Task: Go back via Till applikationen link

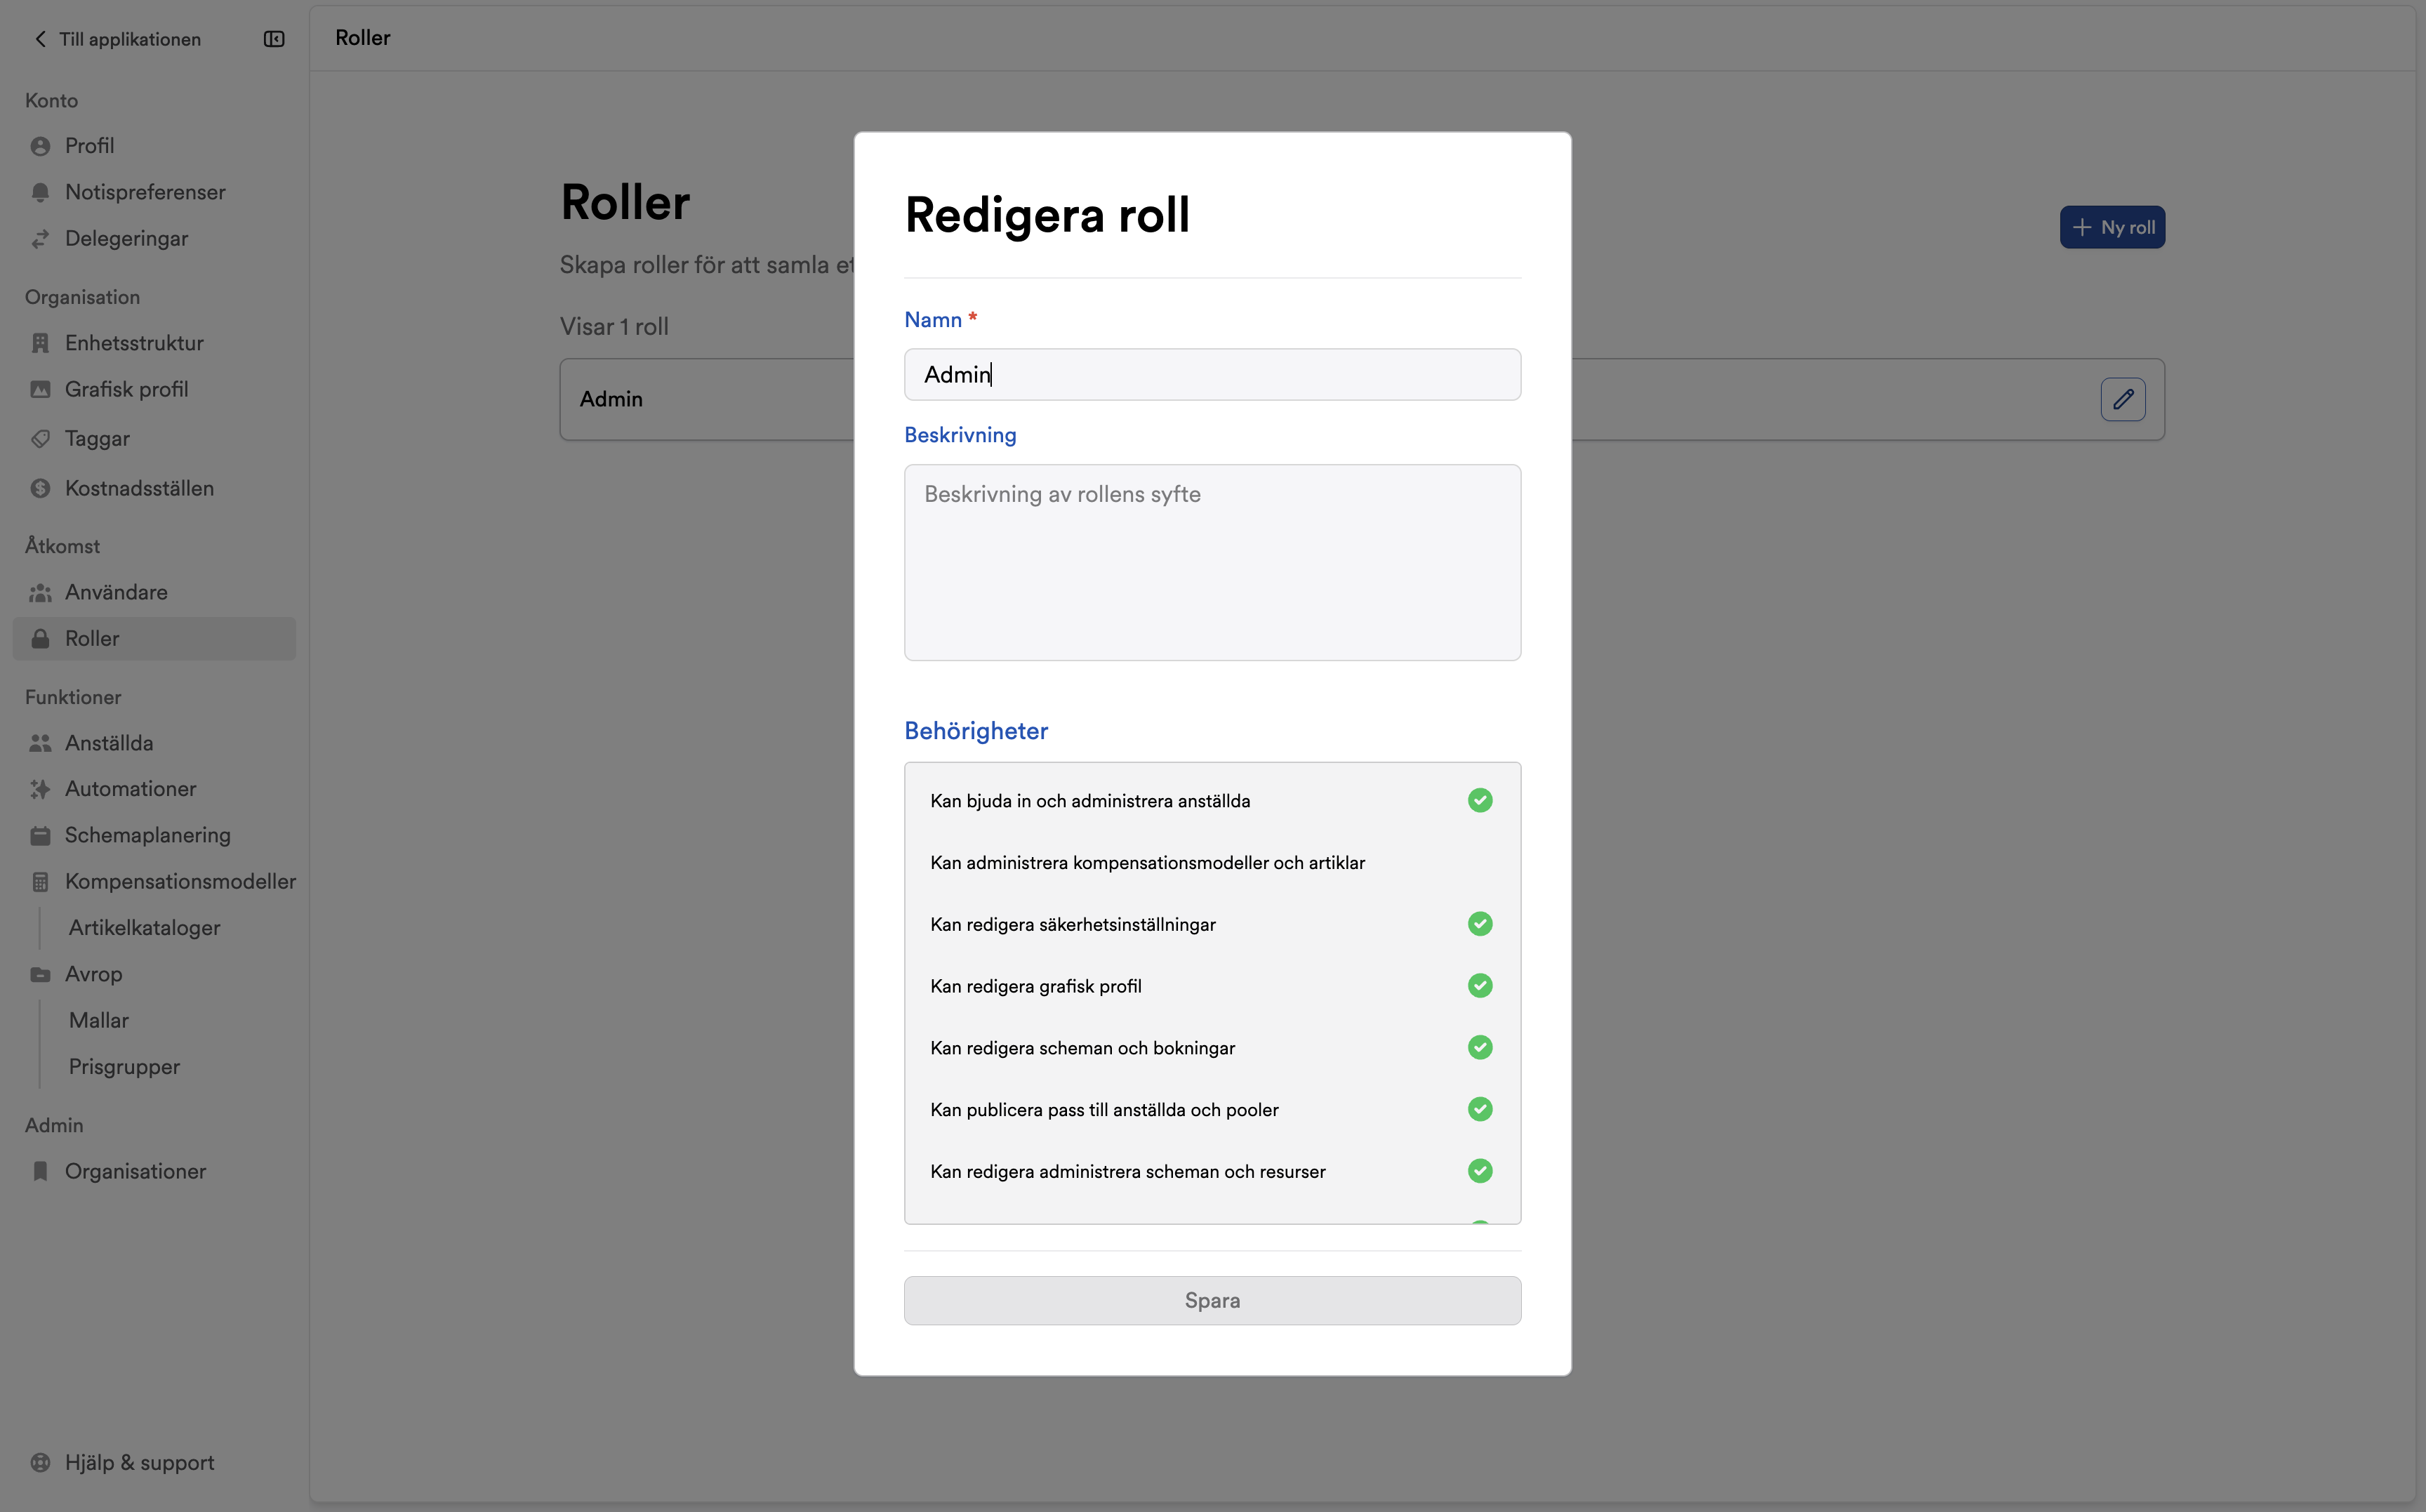Action: tap(118, 39)
